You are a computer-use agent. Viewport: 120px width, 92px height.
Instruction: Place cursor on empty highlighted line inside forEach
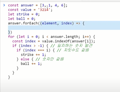[64, 28]
